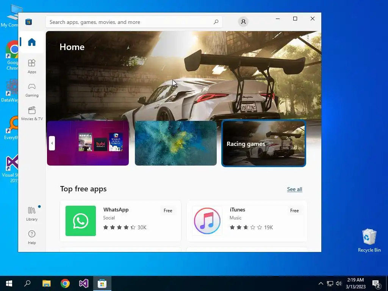
Task: Show the previous carousel slide with the left arrow
Action: (52, 143)
